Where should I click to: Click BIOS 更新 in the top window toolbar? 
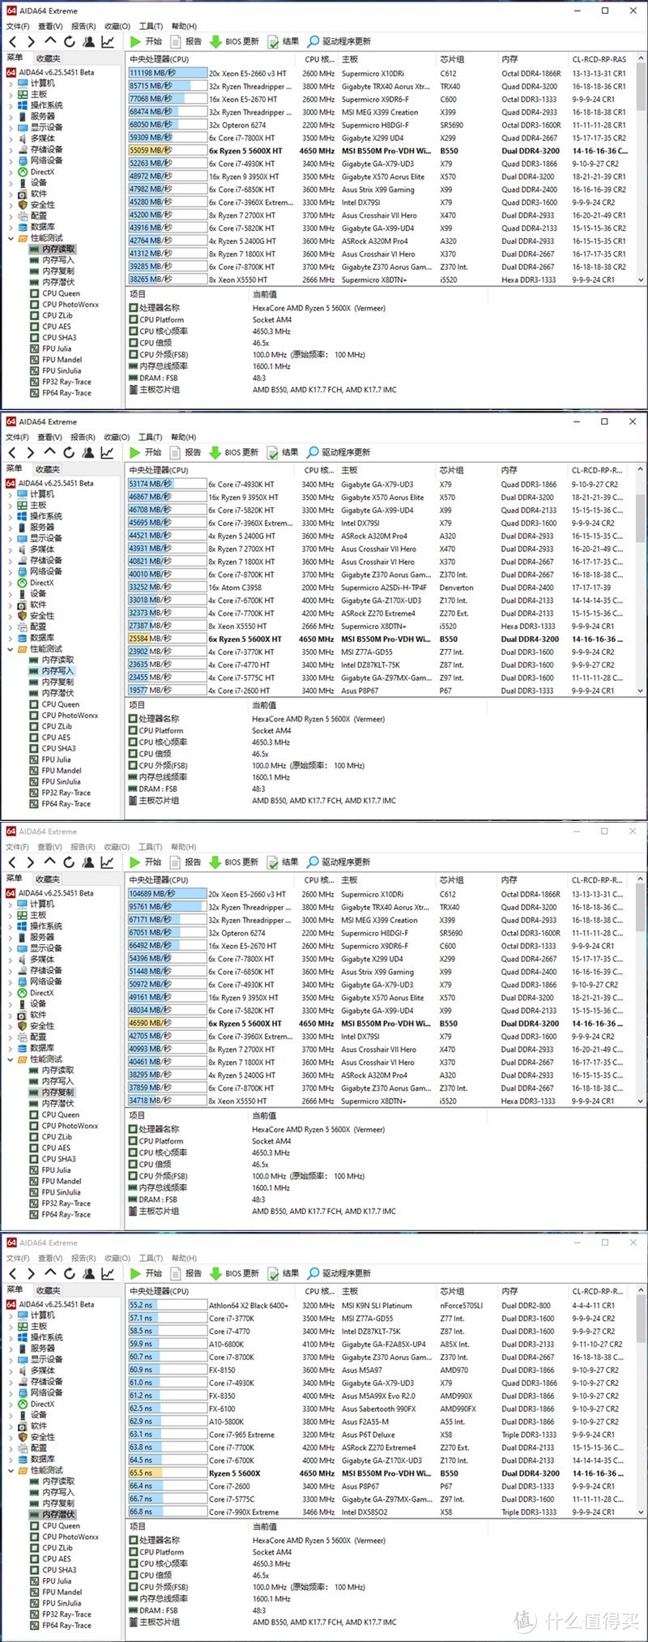tap(234, 41)
